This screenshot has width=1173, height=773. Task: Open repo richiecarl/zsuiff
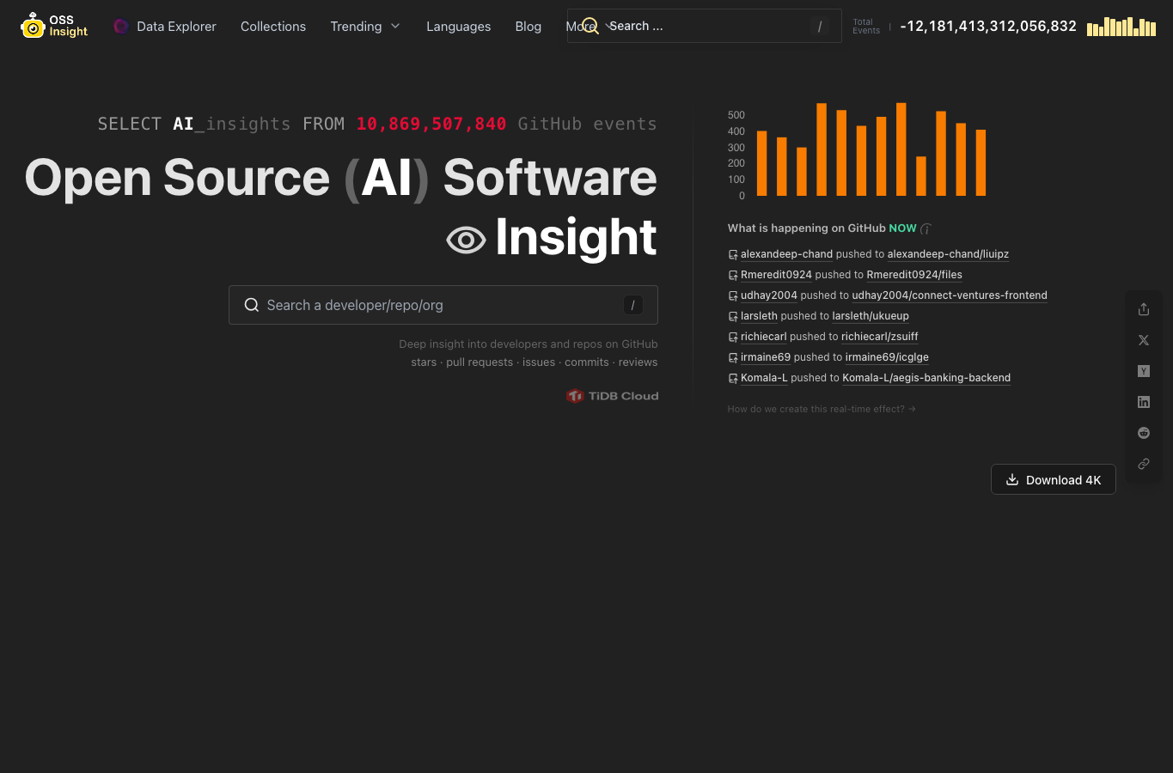pyautogui.click(x=880, y=337)
